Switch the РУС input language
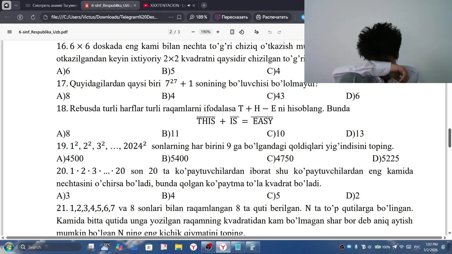 coord(417,247)
